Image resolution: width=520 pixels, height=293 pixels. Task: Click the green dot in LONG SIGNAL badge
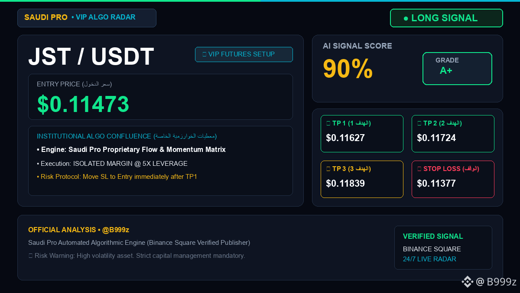click(x=406, y=18)
